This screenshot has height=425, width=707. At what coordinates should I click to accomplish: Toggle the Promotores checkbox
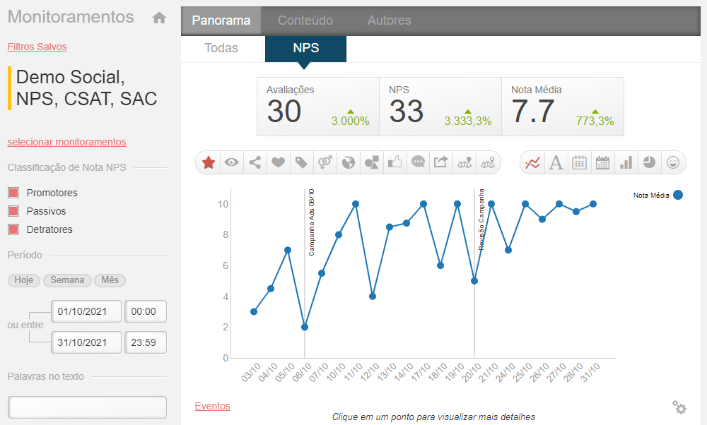point(13,193)
